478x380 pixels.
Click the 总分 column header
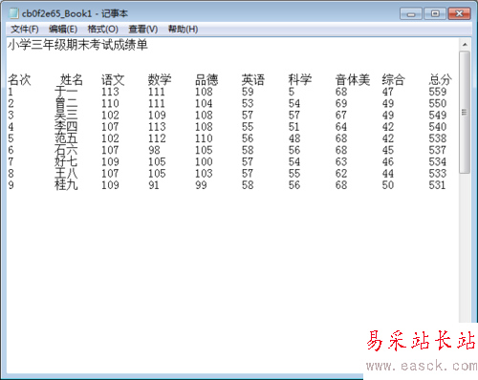click(x=440, y=80)
